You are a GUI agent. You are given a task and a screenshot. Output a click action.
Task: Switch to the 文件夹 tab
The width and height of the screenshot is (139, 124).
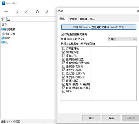73,19
